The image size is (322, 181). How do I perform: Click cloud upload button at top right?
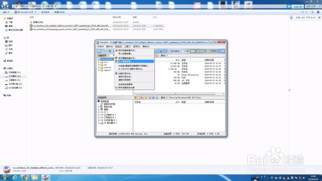[295, 6]
